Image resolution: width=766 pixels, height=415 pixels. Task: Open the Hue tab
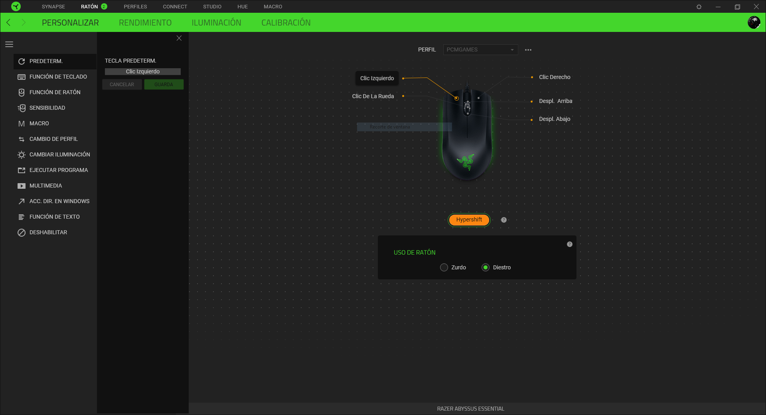pos(243,7)
